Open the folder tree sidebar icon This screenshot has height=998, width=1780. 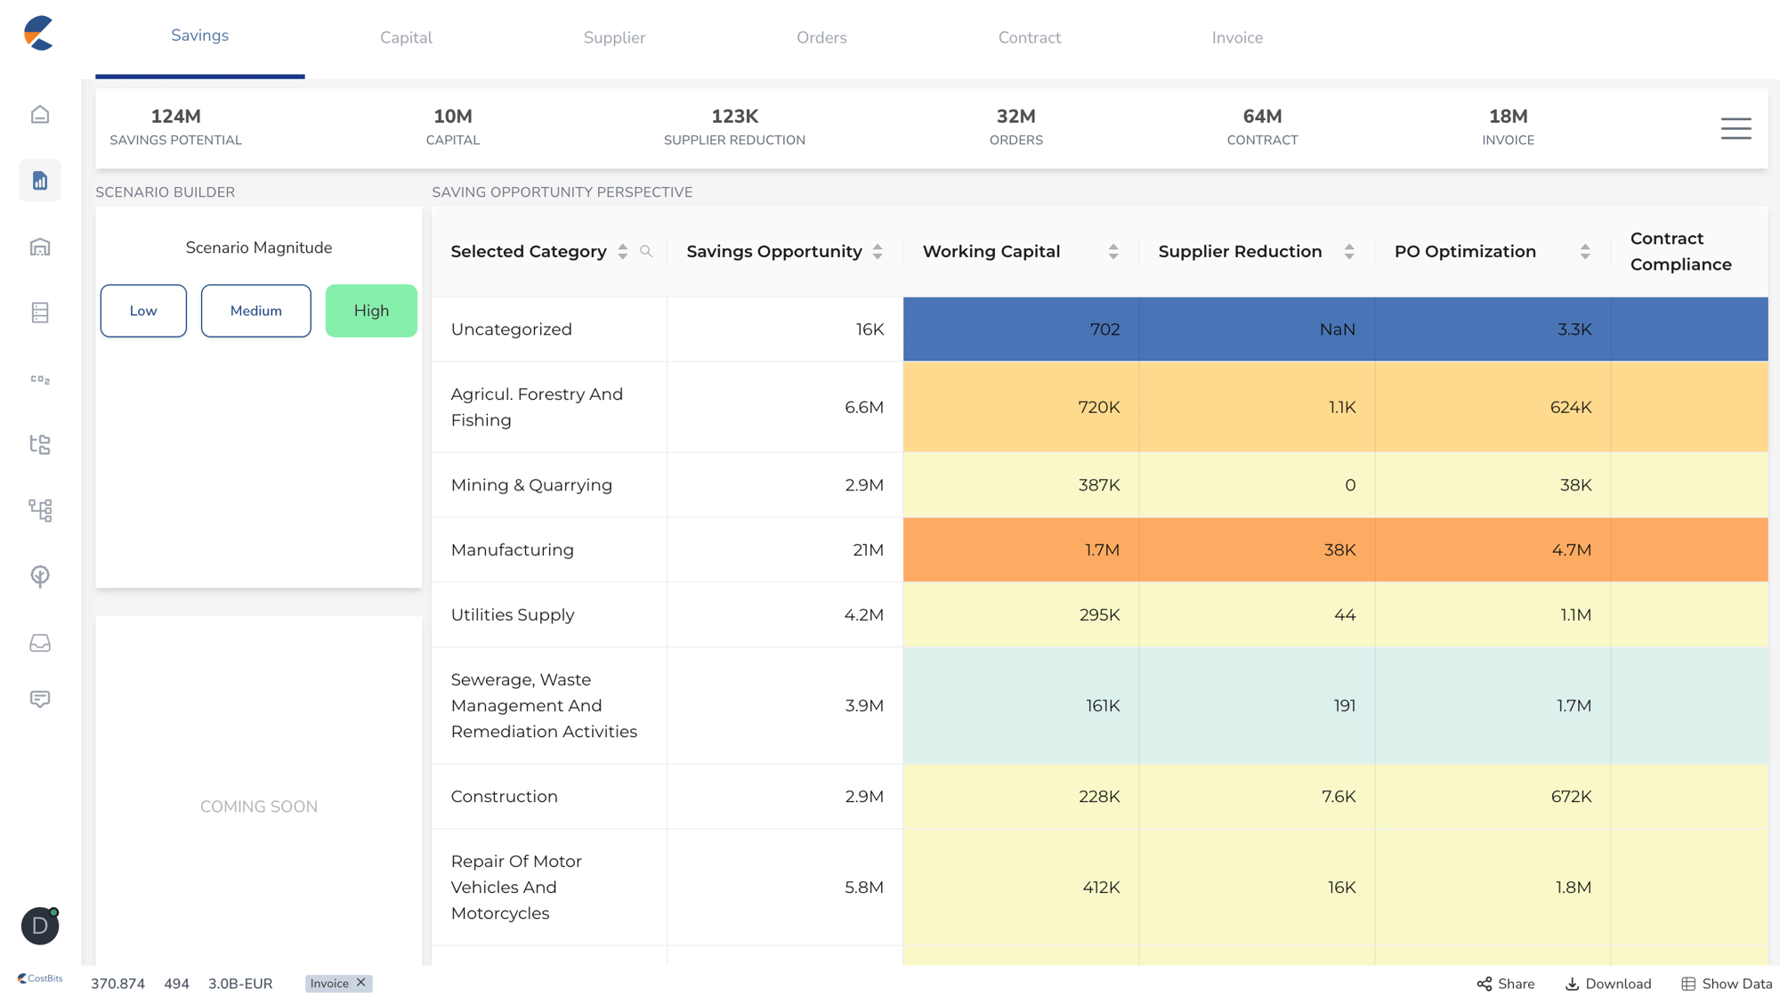(40, 444)
